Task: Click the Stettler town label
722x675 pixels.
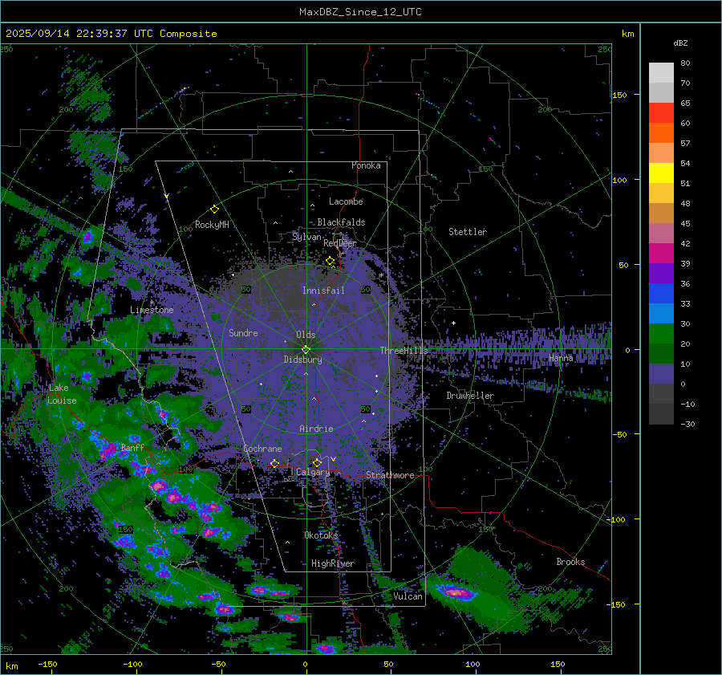Action: [x=468, y=232]
